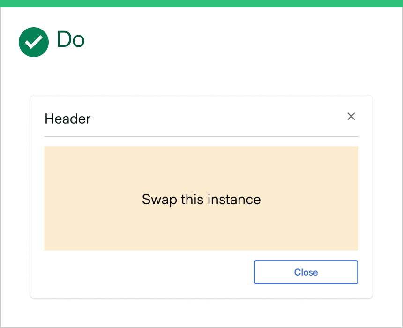This screenshot has height=328, width=403.
Task: Click the 'Do' heading text
Action: pyautogui.click(x=71, y=39)
